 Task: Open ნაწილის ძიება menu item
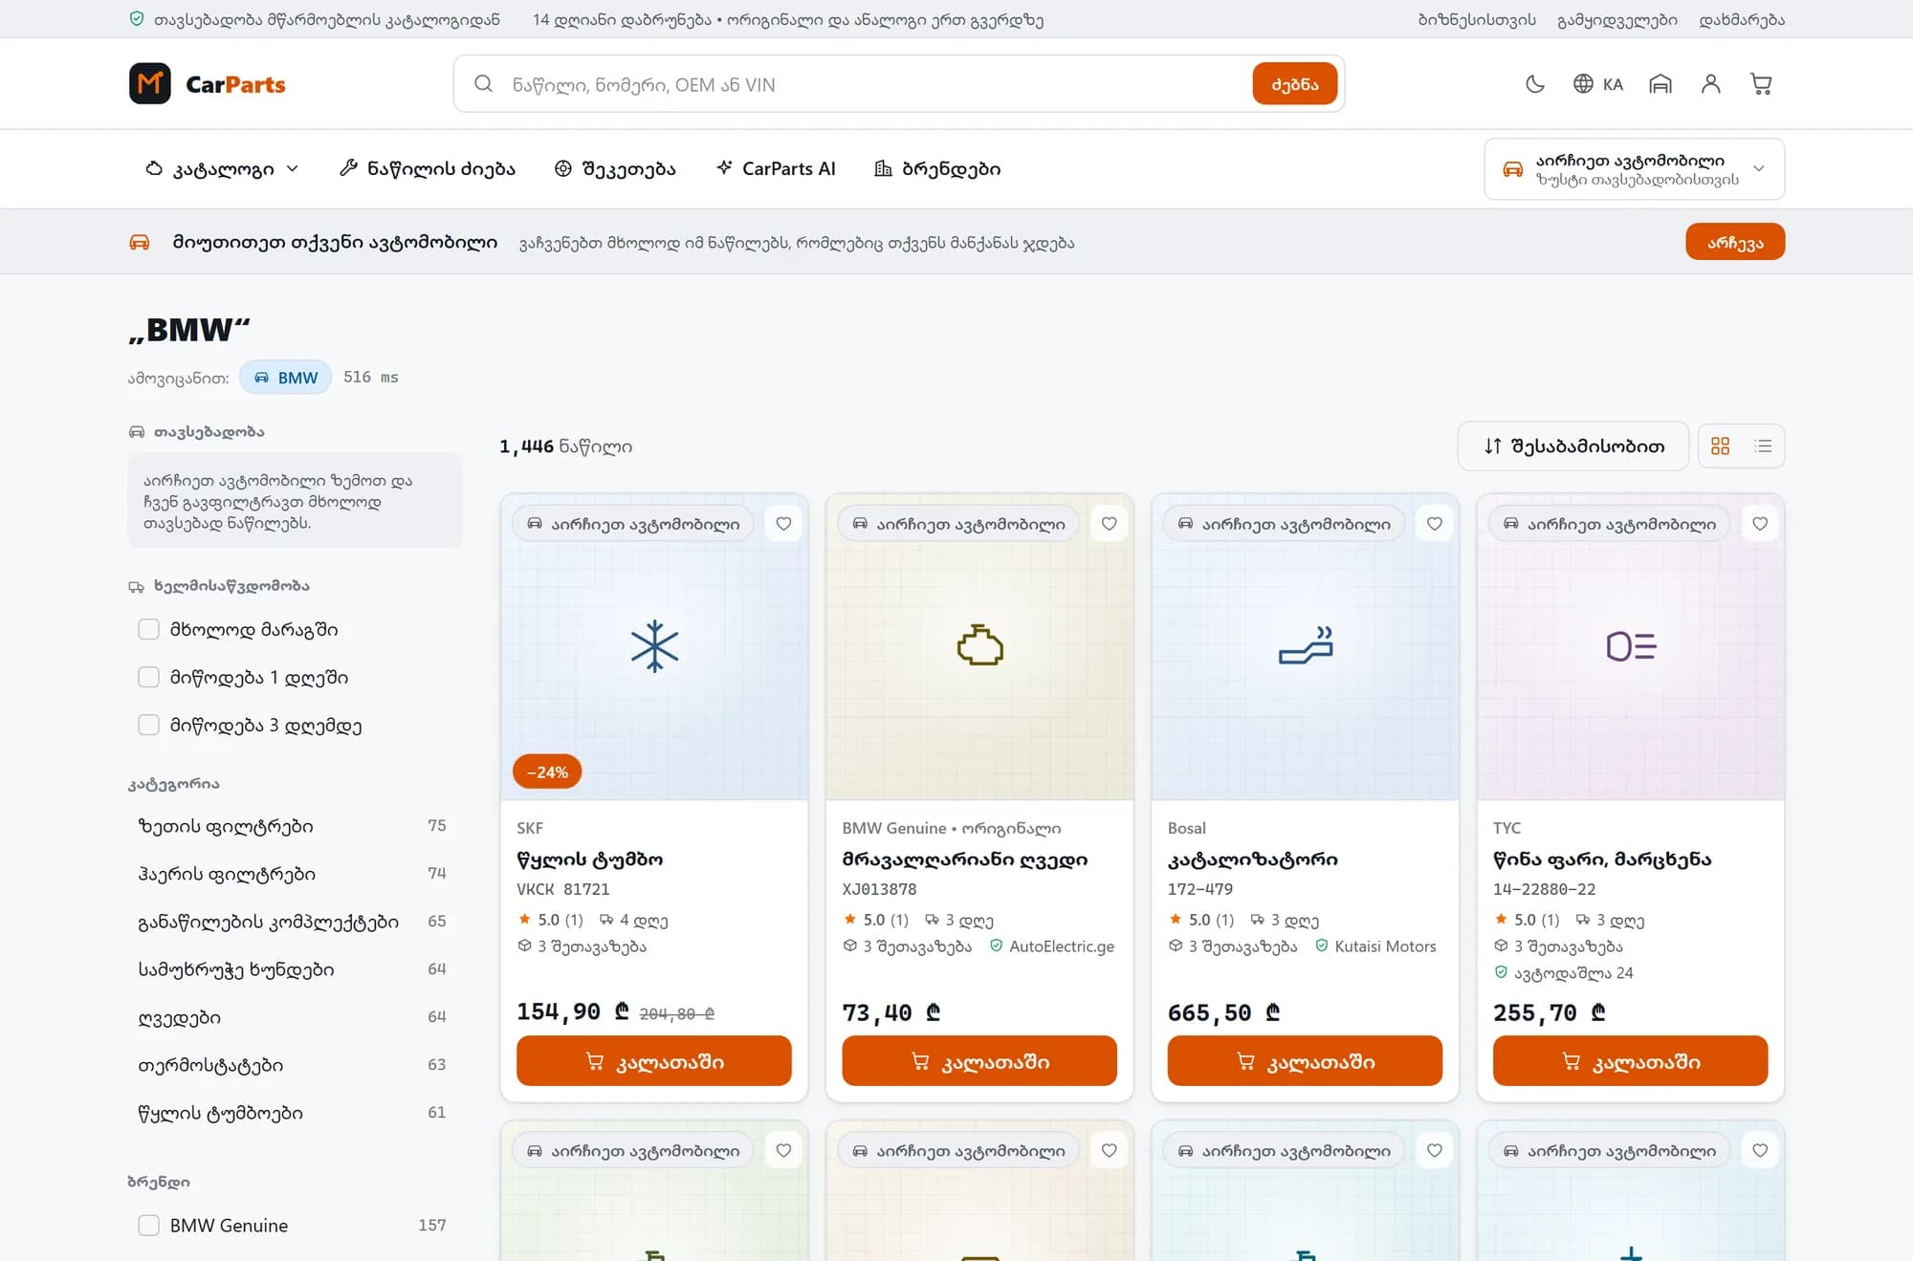(x=428, y=169)
